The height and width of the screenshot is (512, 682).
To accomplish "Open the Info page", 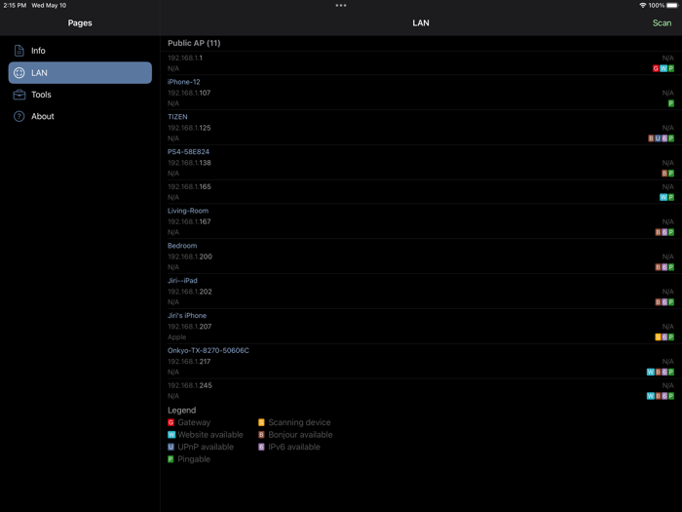I will click(x=80, y=51).
